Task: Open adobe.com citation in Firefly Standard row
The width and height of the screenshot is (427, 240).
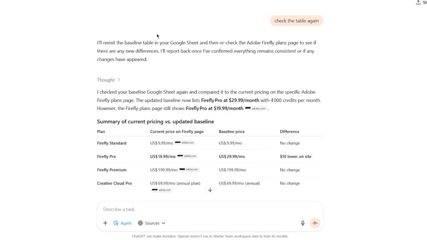Action: tap(185, 142)
